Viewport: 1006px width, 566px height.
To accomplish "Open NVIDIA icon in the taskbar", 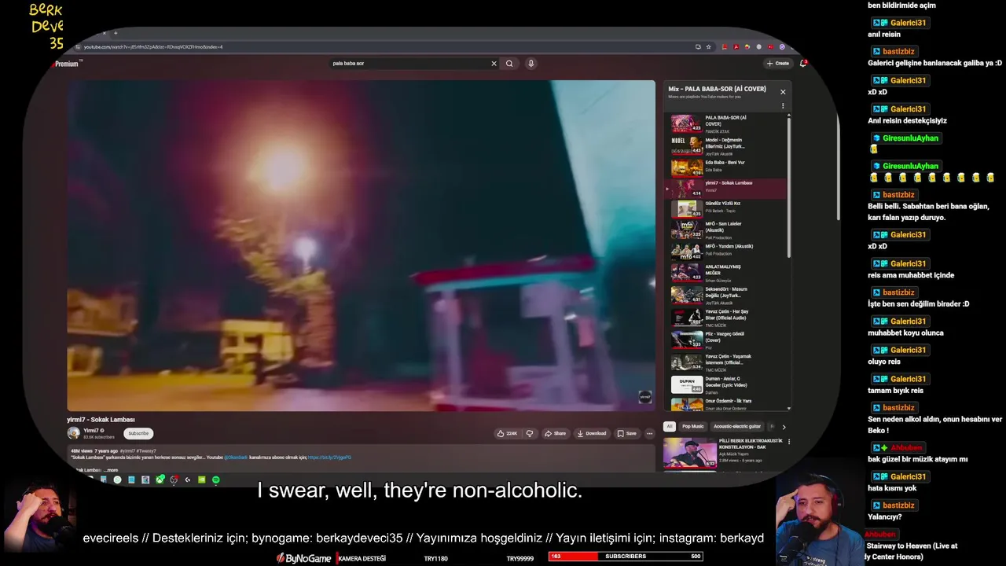I will 202,480.
